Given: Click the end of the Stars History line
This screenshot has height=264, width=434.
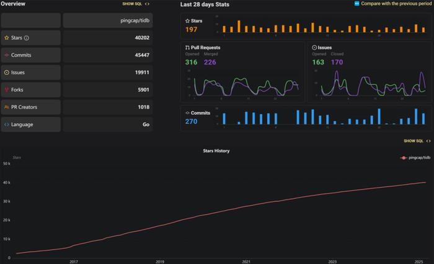Looking at the screenshot, I should tap(425, 182).
